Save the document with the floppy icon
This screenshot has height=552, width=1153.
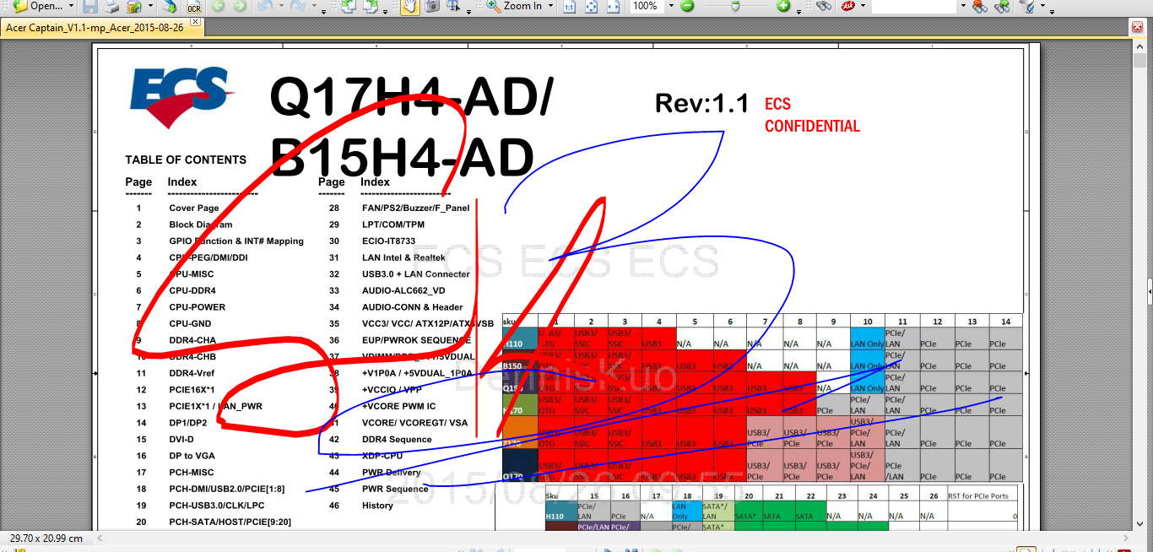coord(90,6)
